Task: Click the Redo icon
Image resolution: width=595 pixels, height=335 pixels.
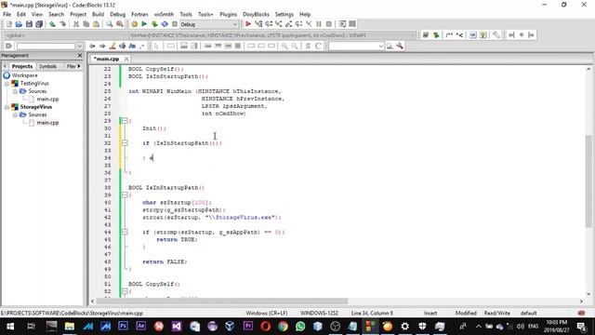Action: point(62,24)
